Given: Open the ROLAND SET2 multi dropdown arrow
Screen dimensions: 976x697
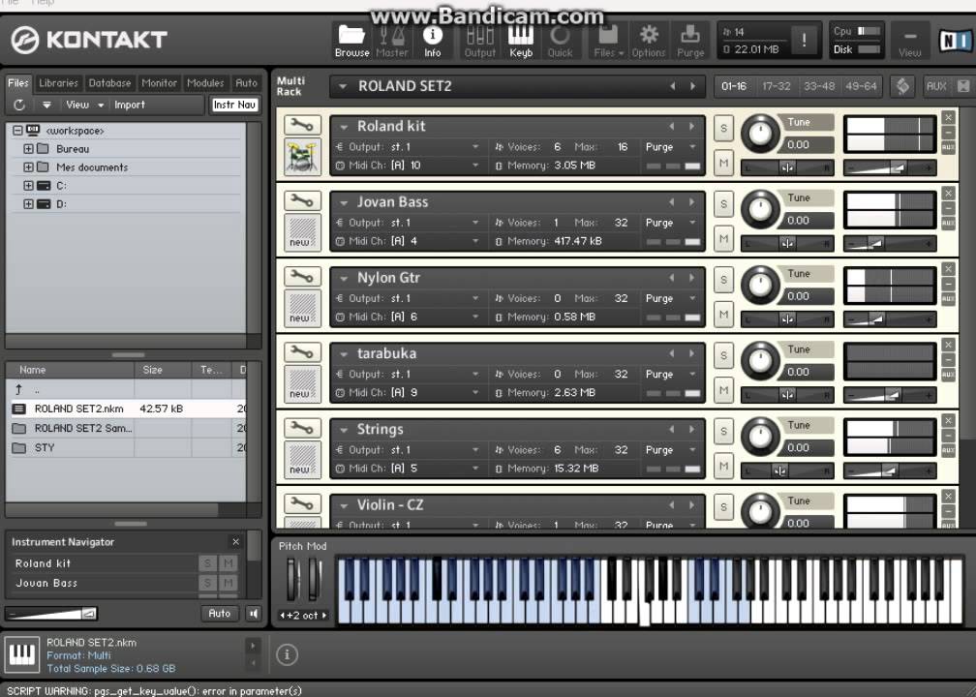Looking at the screenshot, I should click(343, 86).
